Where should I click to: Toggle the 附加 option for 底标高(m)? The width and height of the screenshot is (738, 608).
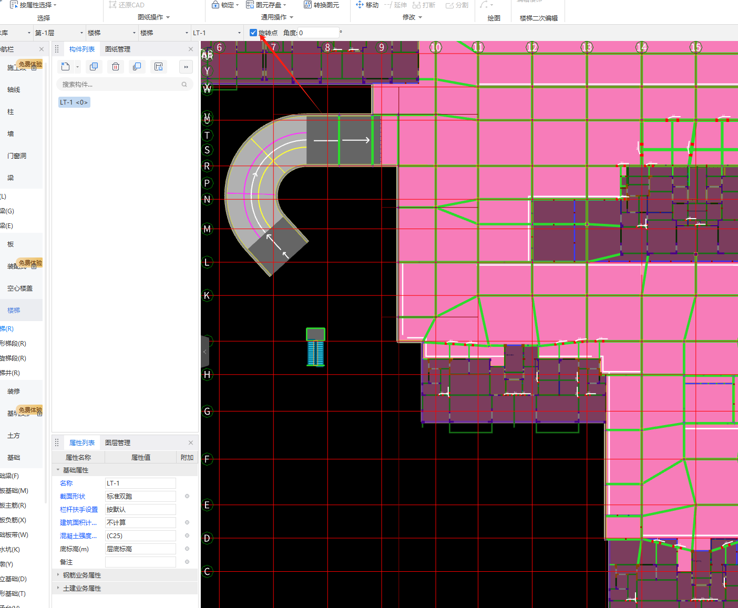[x=187, y=549]
